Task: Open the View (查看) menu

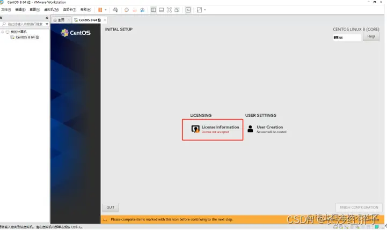Action: (35, 10)
